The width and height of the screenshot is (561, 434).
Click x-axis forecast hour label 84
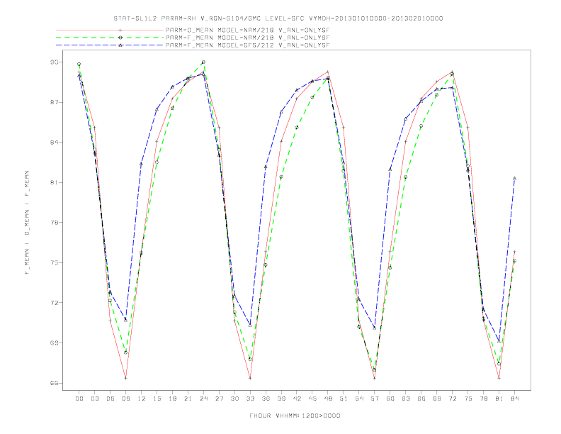pyautogui.click(x=514, y=399)
